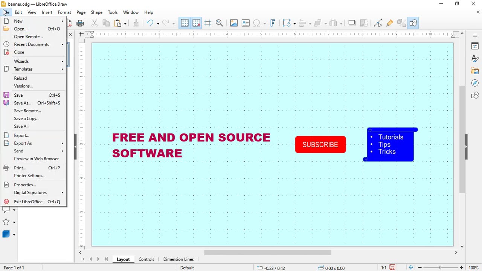Toggle the Shadow icon in the toolbar

tap(352, 23)
